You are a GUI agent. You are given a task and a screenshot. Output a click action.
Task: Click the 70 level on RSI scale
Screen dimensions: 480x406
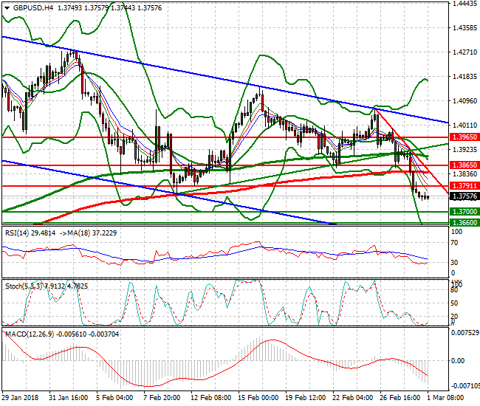(456, 243)
